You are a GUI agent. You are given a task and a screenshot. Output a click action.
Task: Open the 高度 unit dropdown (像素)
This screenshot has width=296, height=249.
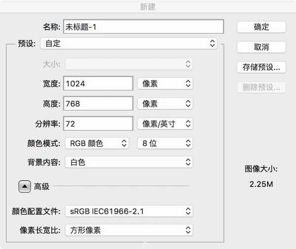click(165, 104)
